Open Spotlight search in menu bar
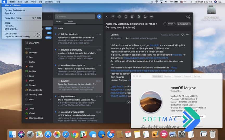The width and height of the screenshot is (225, 140). click(x=191, y=2)
